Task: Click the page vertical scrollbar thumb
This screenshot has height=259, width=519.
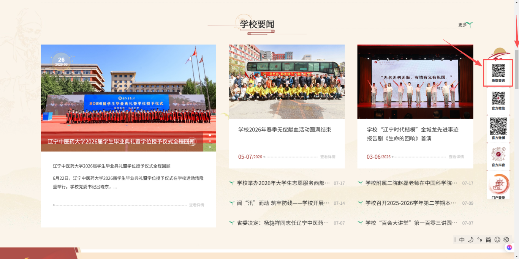Action: pos(516,69)
